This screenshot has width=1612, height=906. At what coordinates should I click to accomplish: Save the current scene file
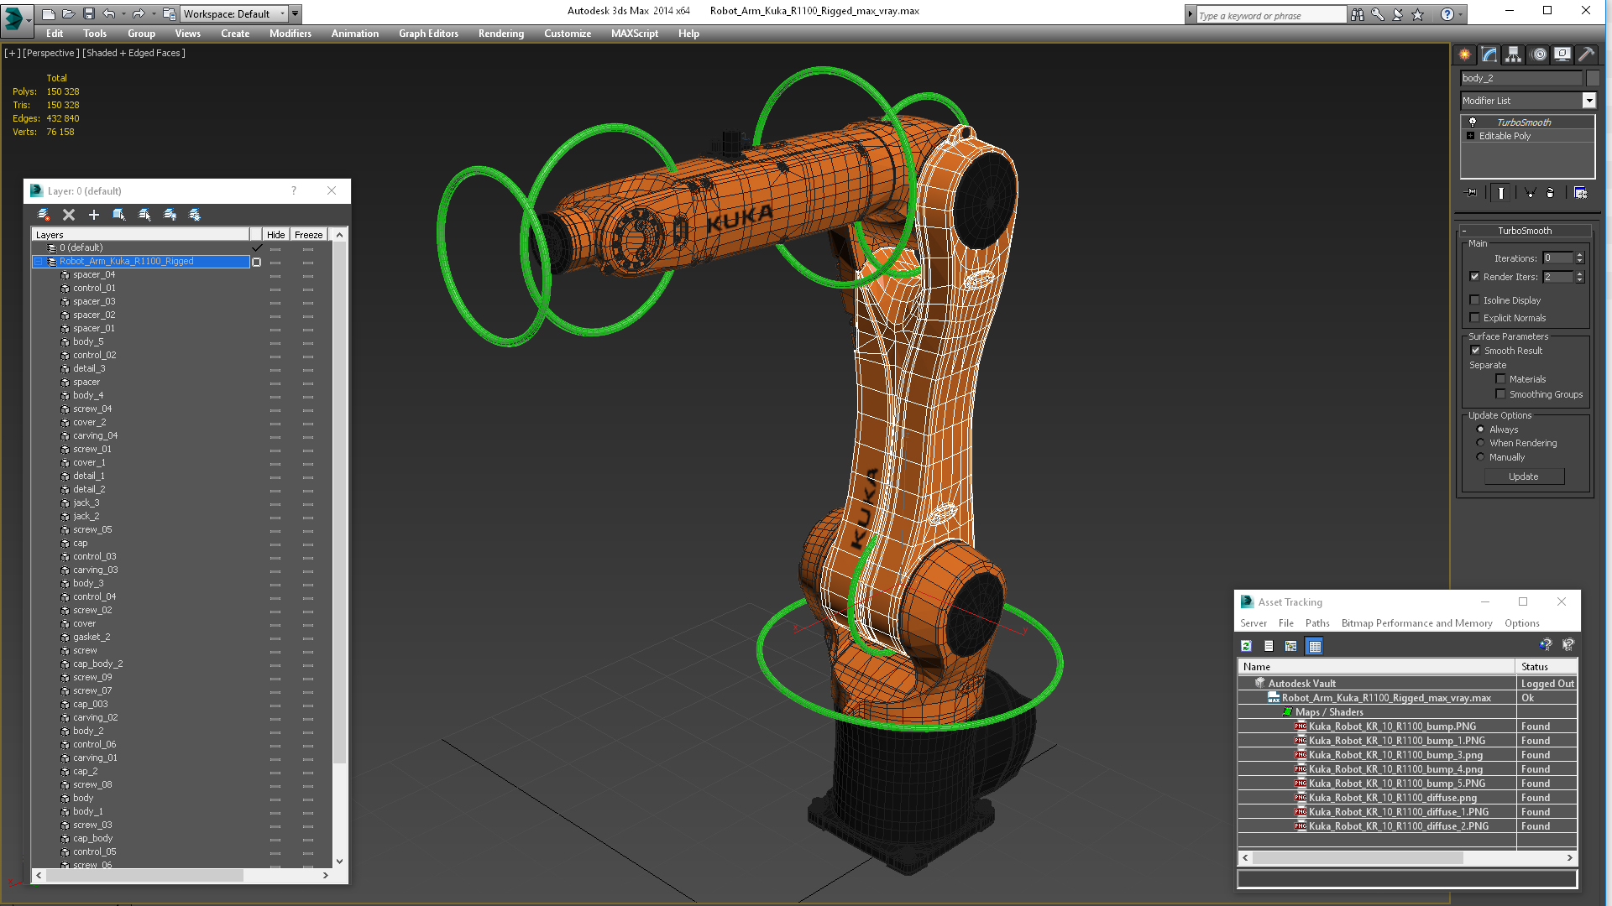[88, 13]
